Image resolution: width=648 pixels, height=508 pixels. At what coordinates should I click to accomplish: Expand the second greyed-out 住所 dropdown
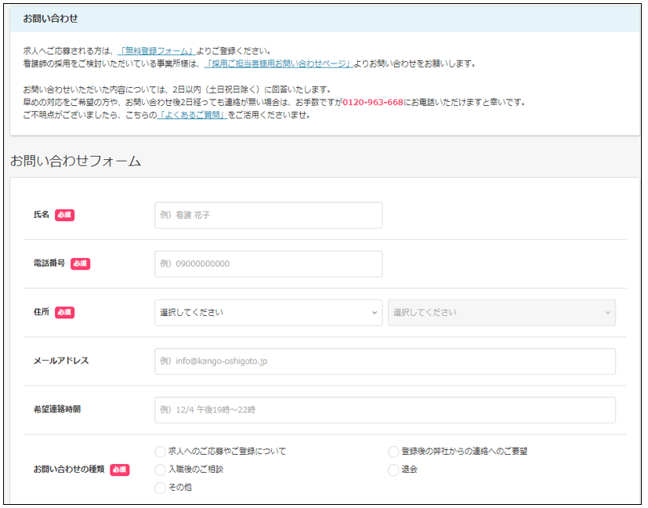501,313
